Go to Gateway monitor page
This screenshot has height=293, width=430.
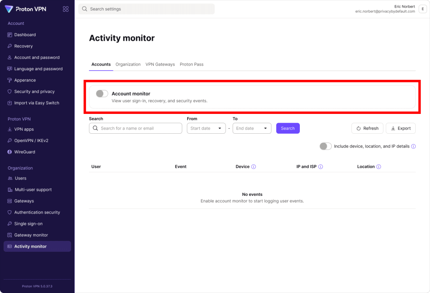[x=37, y=235]
